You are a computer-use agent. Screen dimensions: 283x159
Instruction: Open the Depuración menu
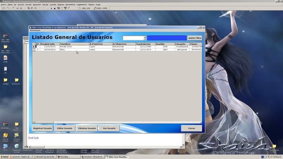click(x=37, y=4)
